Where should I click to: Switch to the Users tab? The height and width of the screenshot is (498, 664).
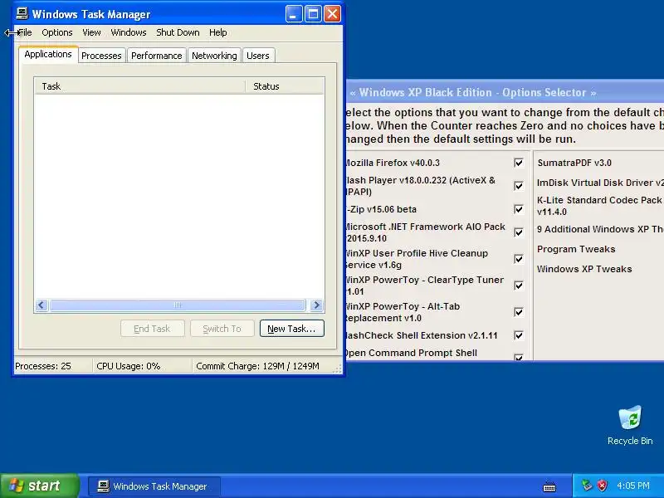(x=258, y=56)
